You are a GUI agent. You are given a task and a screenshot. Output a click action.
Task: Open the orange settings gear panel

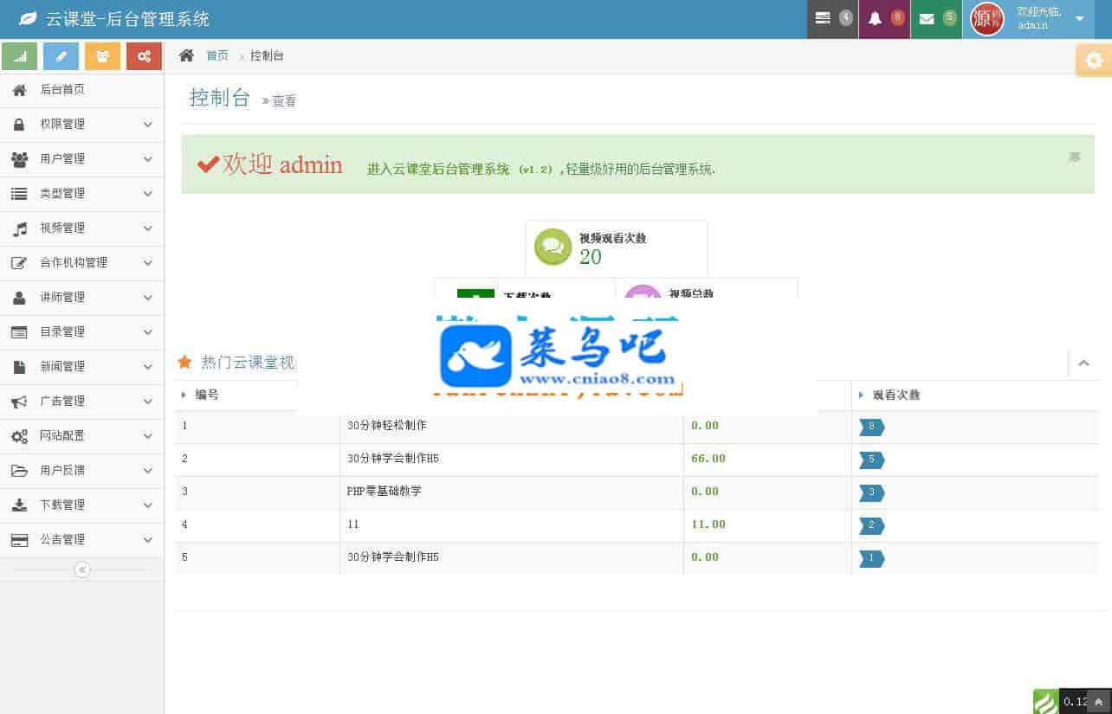(1094, 61)
